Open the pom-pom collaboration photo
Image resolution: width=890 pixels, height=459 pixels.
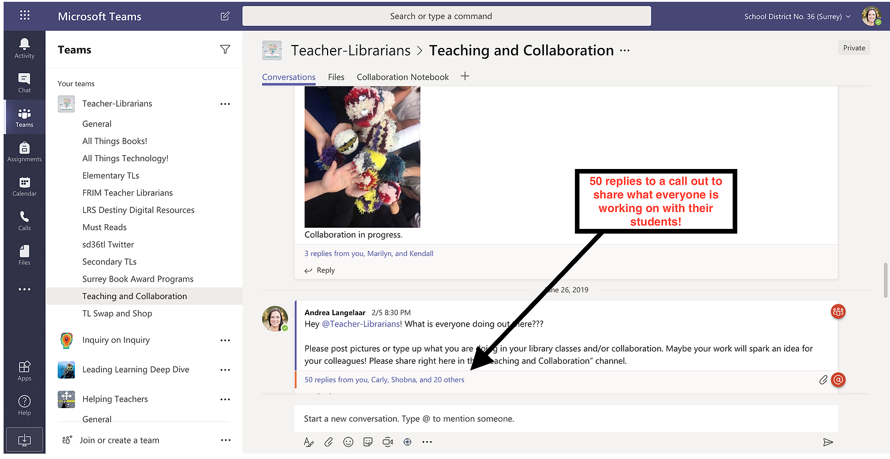click(362, 157)
